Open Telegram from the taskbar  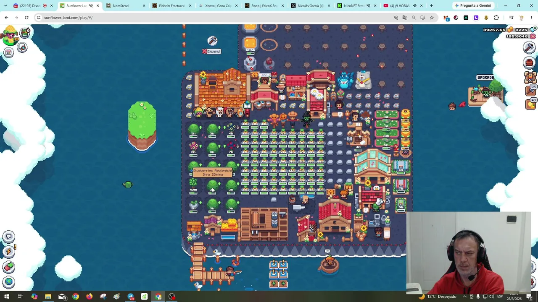click(130, 297)
